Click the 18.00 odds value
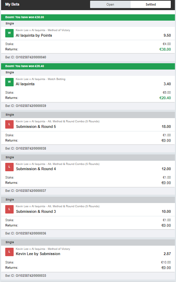 point(166,126)
